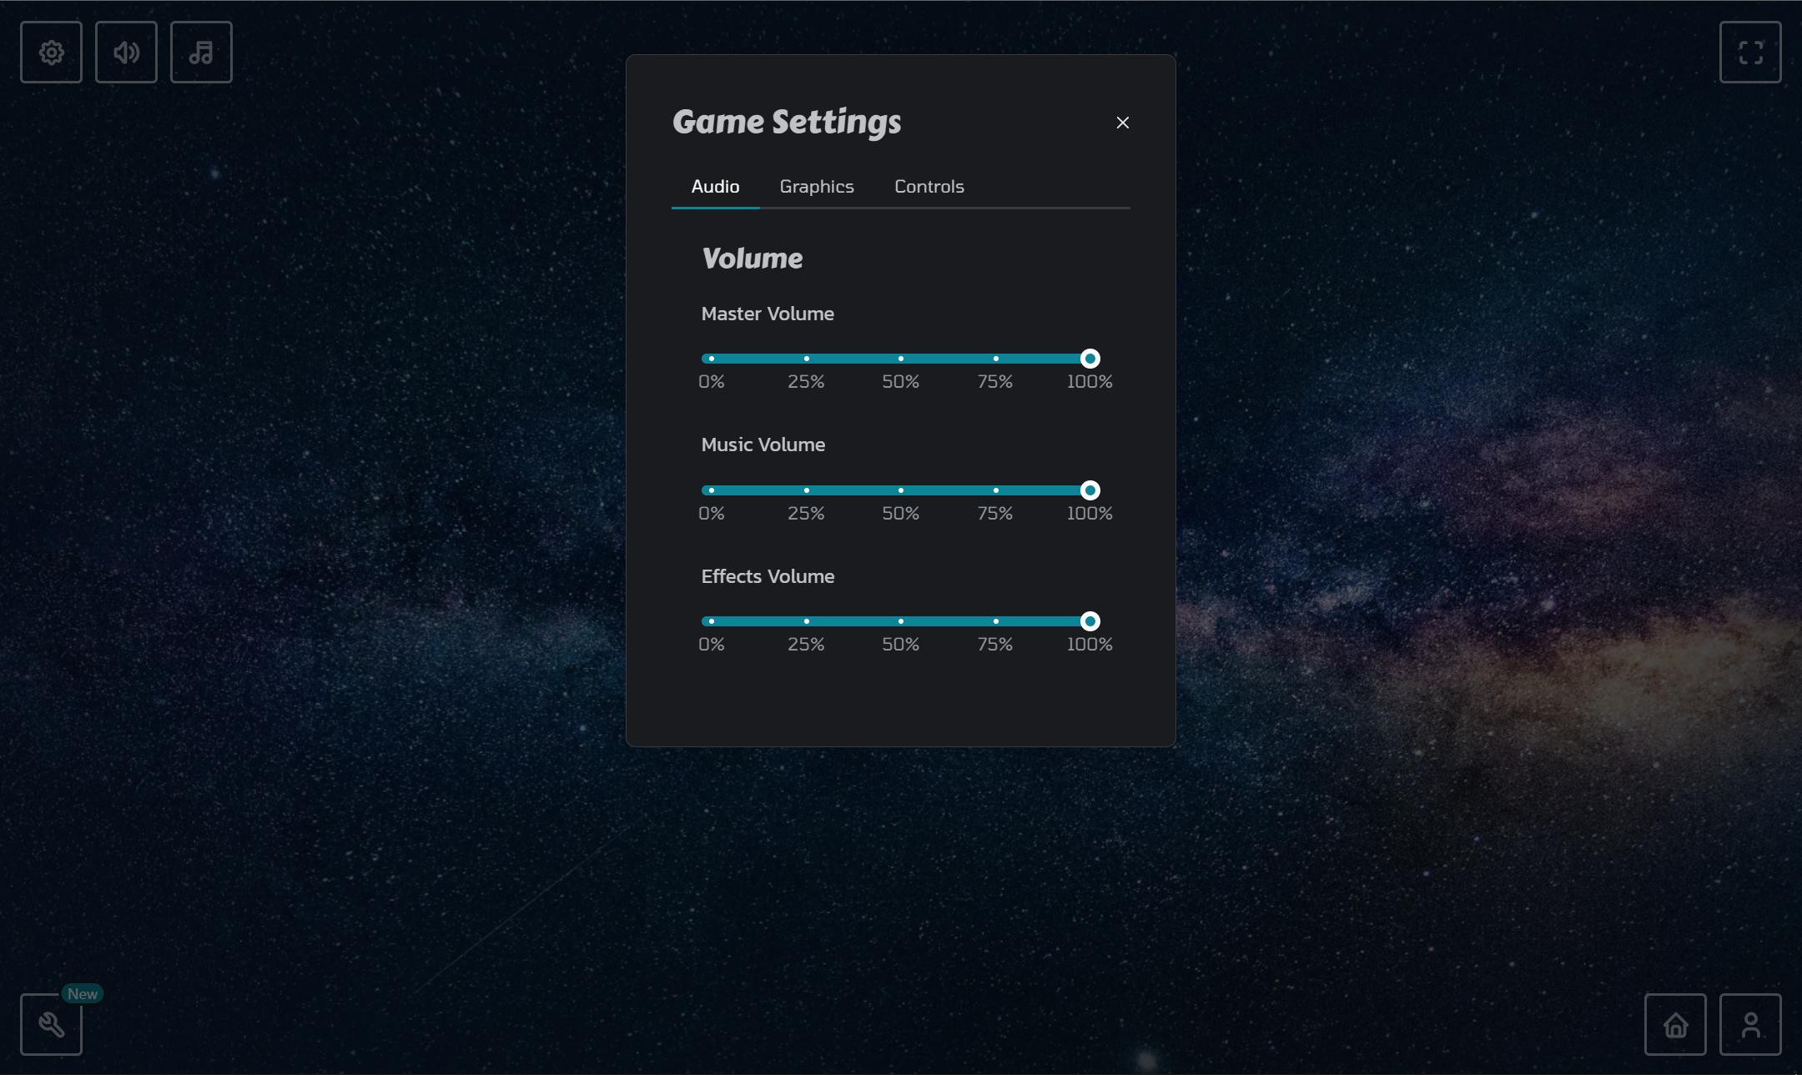Set Effects Volume to 50%

pyautogui.click(x=900, y=621)
